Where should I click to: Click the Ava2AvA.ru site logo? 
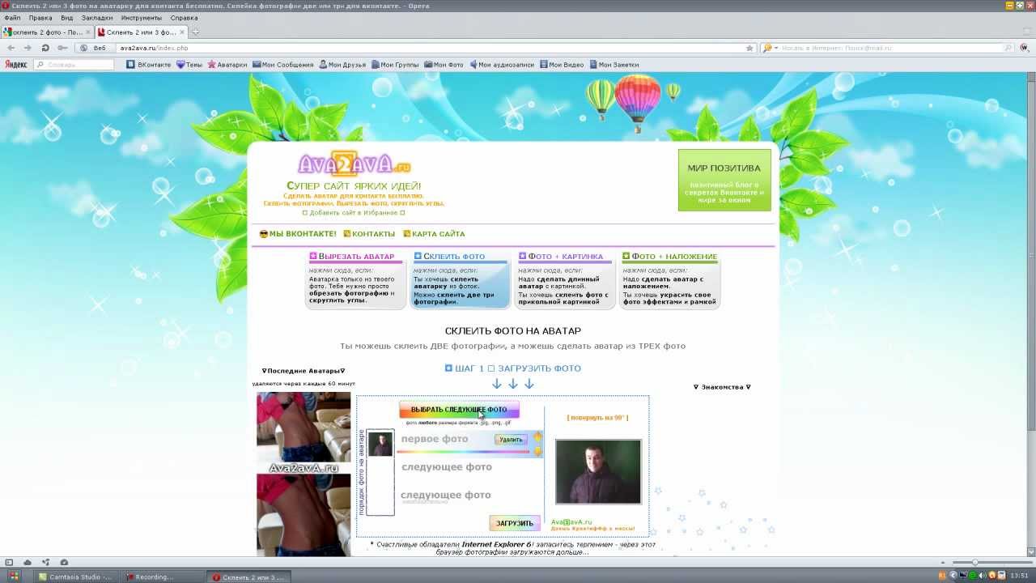pyautogui.click(x=355, y=165)
